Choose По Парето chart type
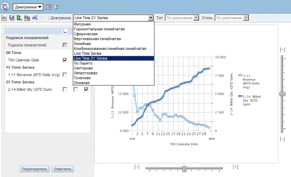The image size is (291, 177). coord(113,64)
